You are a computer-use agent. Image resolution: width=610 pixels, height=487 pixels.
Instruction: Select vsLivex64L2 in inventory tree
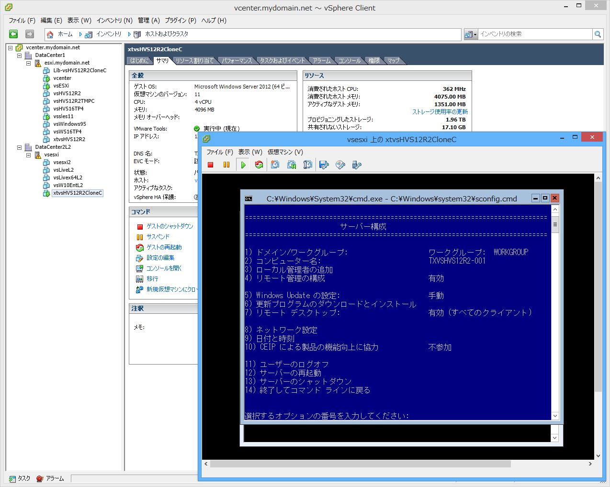pos(68,177)
